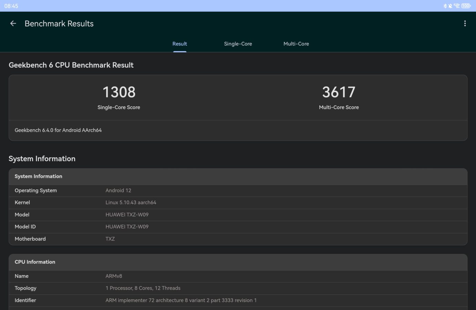Switch to the Multi-Core tab
Screen dimensions: 476x310
[296, 44]
